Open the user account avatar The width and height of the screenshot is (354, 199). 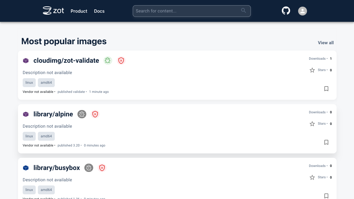(x=303, y=11)
